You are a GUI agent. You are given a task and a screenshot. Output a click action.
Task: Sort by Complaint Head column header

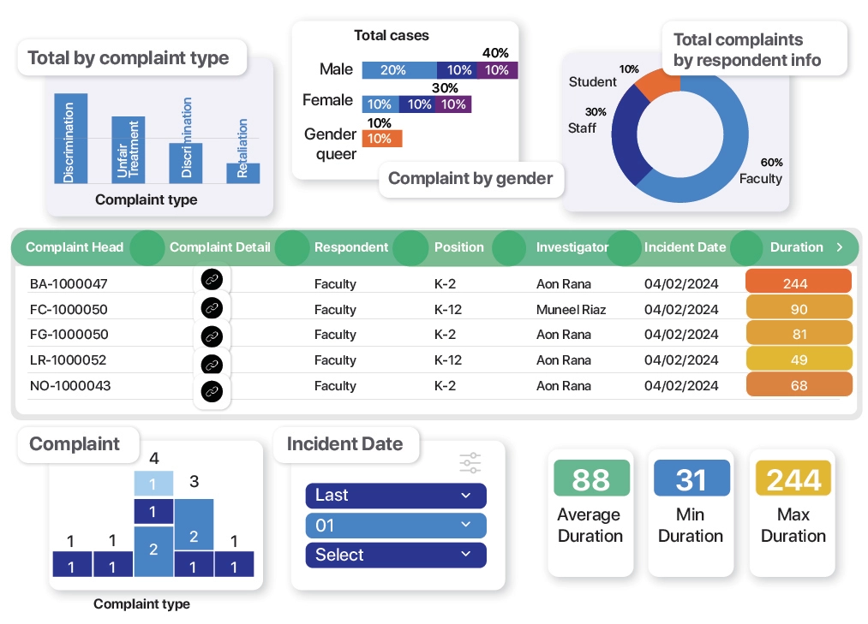click(75, 247)
